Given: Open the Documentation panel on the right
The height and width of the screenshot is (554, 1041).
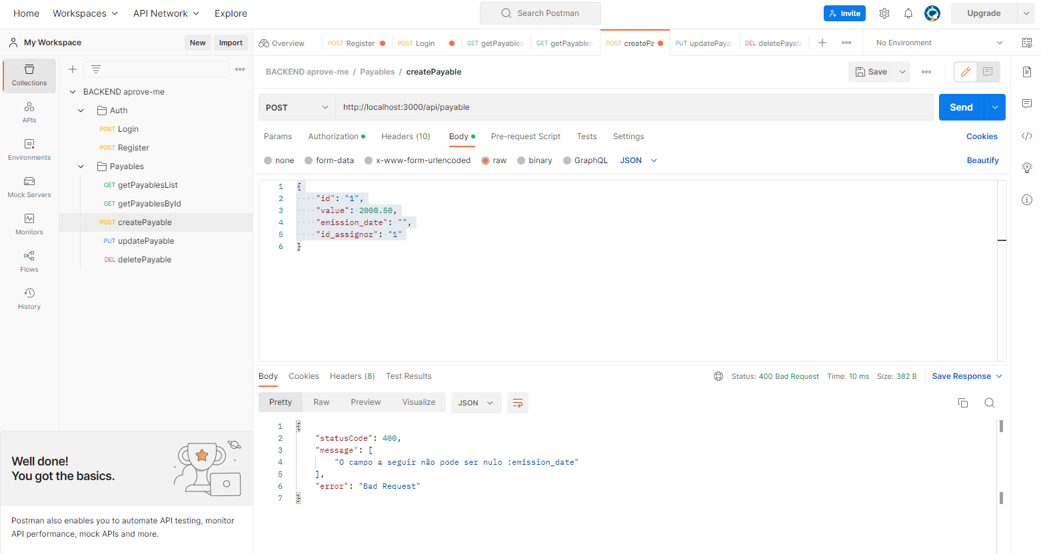Looking at the screenshot, I should 1027,71.
